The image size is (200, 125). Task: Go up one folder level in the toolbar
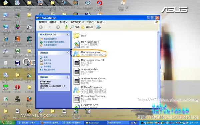66,27
